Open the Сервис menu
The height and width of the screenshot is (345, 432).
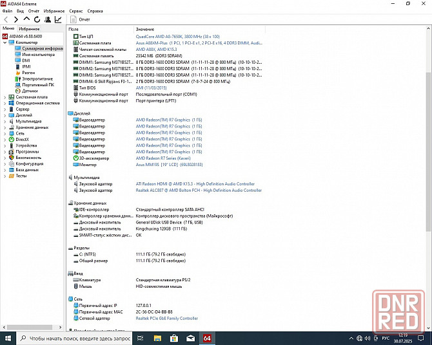tap(76, 11)
